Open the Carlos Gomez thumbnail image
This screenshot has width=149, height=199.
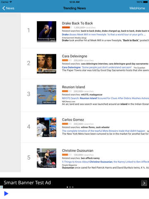pos(46,127)
